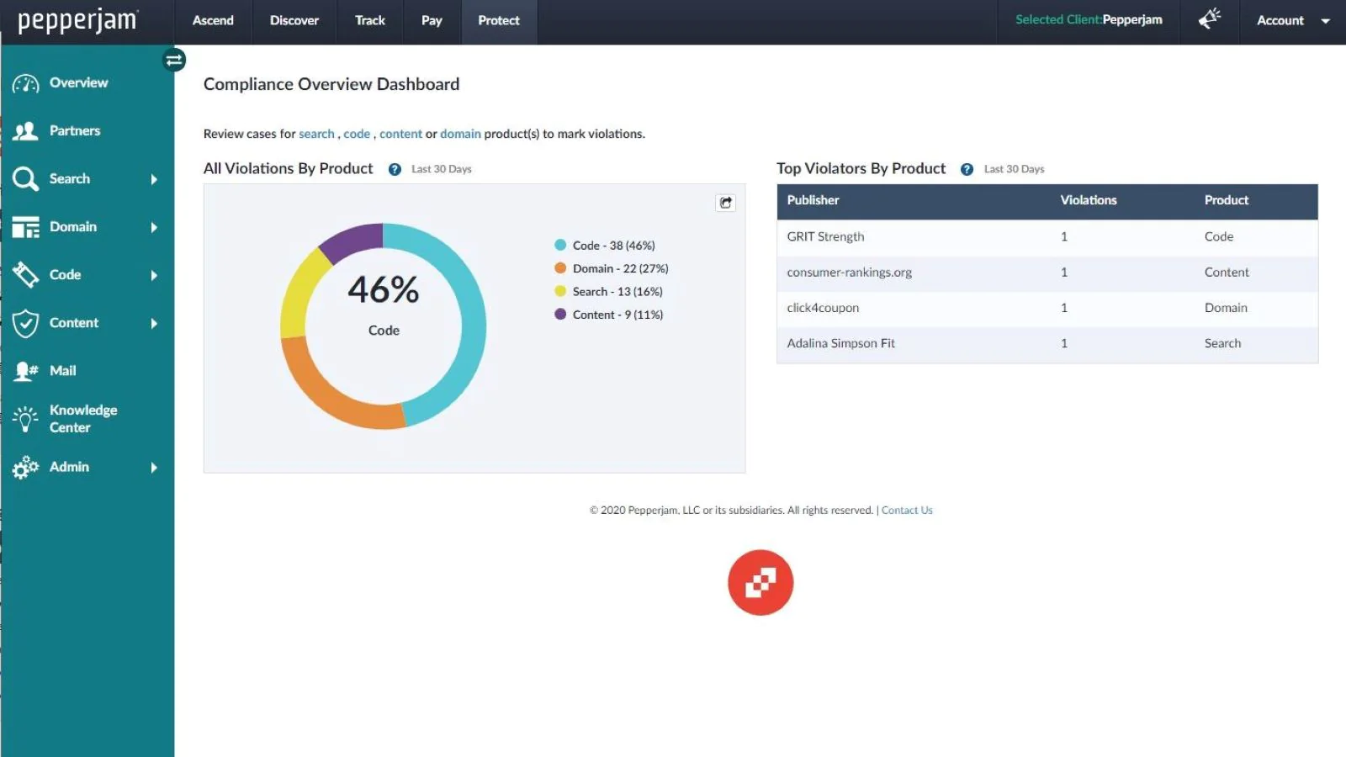Open the Overview gauge icon
The image size is (1346, 757).
[x=25, y=83]
